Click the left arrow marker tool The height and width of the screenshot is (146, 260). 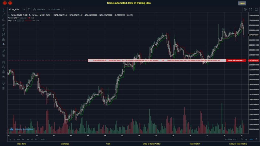4,44
